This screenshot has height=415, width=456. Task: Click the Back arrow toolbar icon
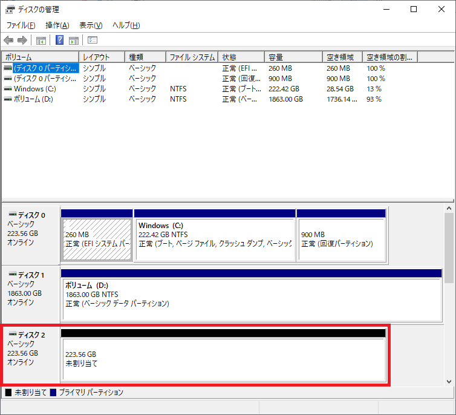pyautogui.click(x=8, y=40)
